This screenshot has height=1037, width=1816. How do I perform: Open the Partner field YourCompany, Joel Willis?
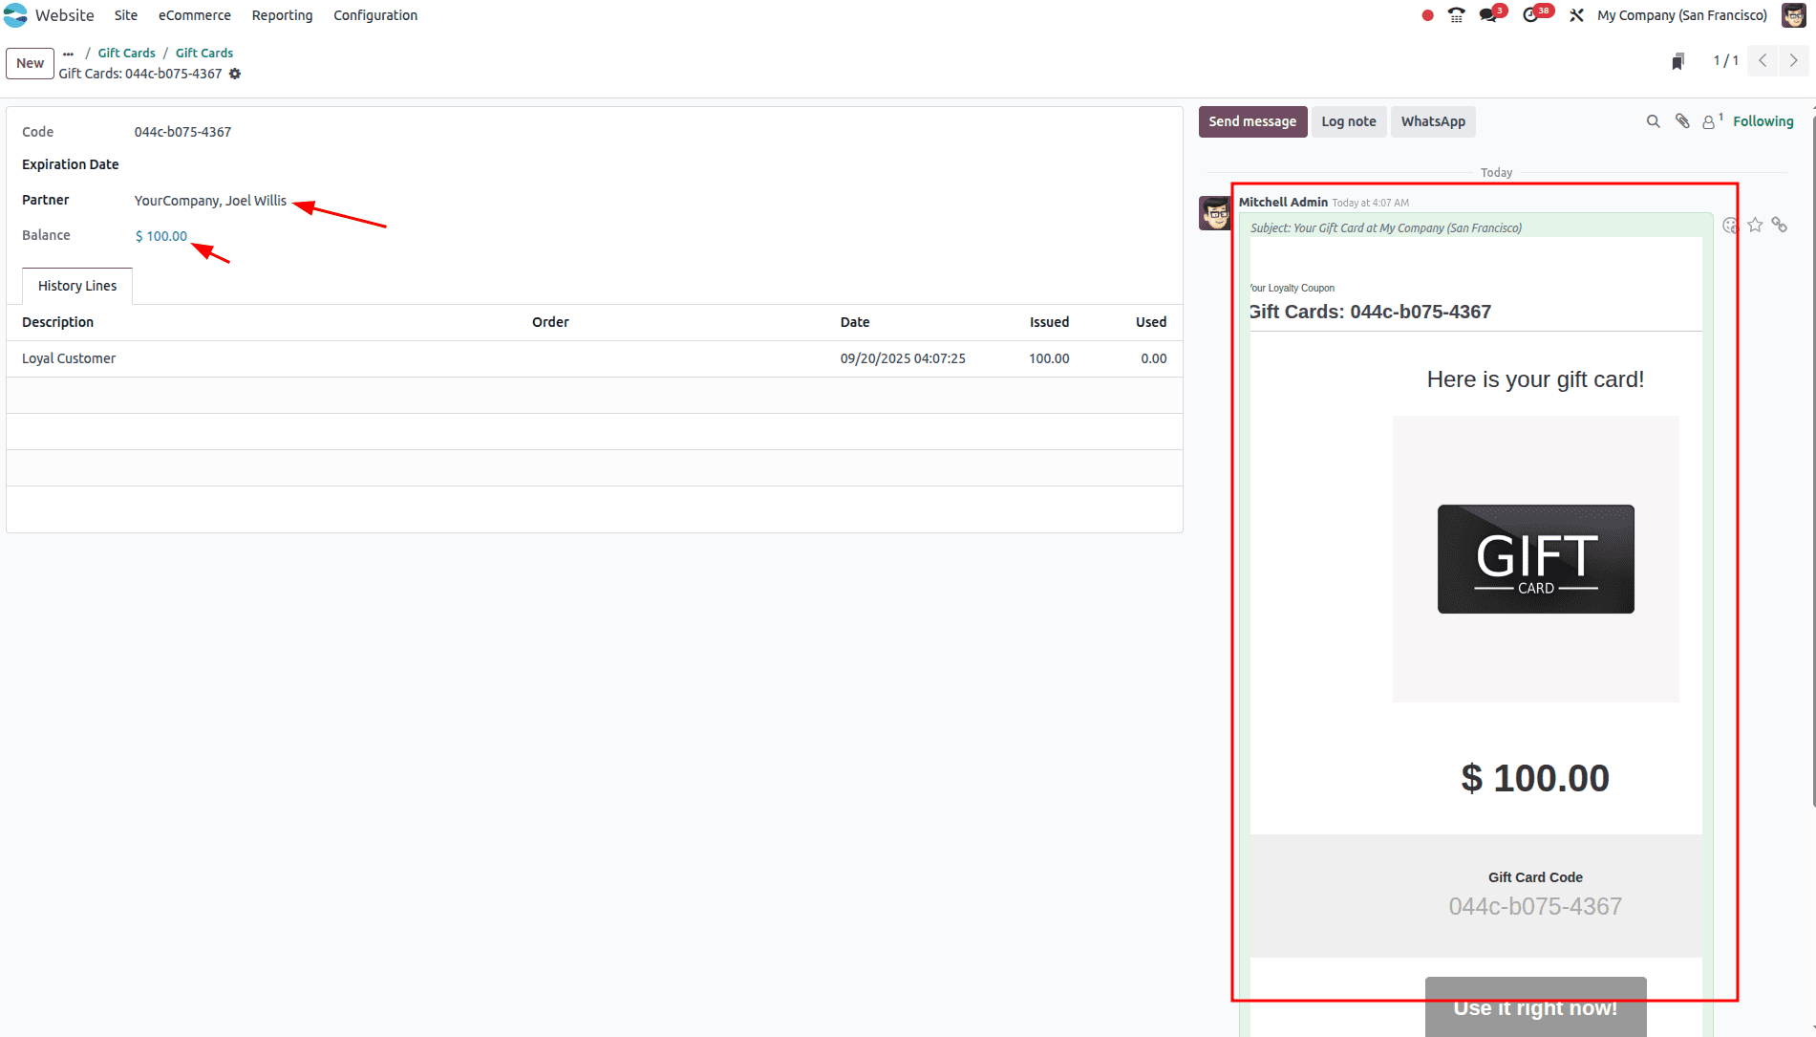coord(210,201)
